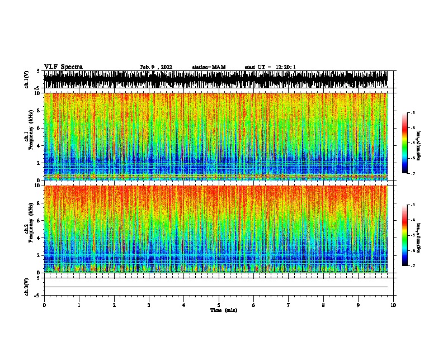Click the ch.1 color bar "-3" tick
443x342 pixels.
pyautogui.click(x=413, y=113)
